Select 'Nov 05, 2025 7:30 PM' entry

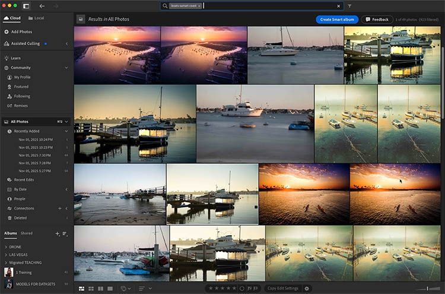[x=35, y=156]
